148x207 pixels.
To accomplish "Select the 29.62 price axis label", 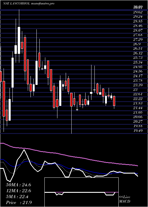I will click(x=138, y=12).
